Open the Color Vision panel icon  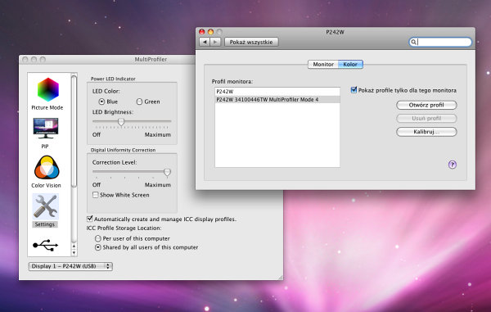pos(47,168)
